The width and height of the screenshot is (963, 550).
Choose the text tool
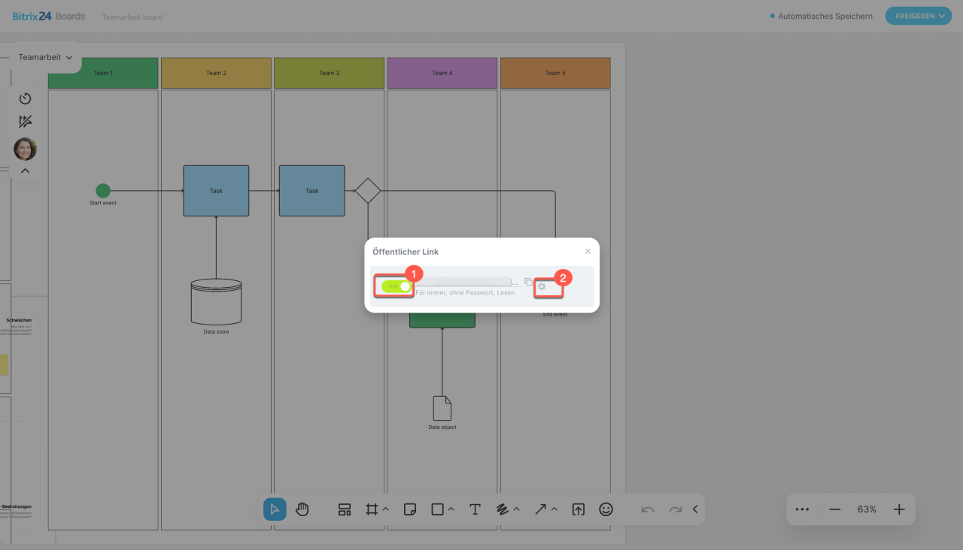475,509
